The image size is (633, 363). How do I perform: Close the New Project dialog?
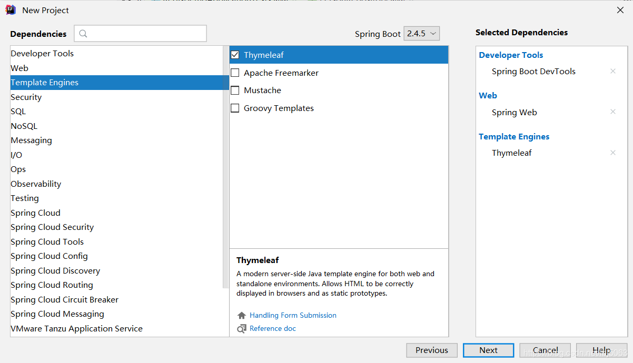[620, 10]
